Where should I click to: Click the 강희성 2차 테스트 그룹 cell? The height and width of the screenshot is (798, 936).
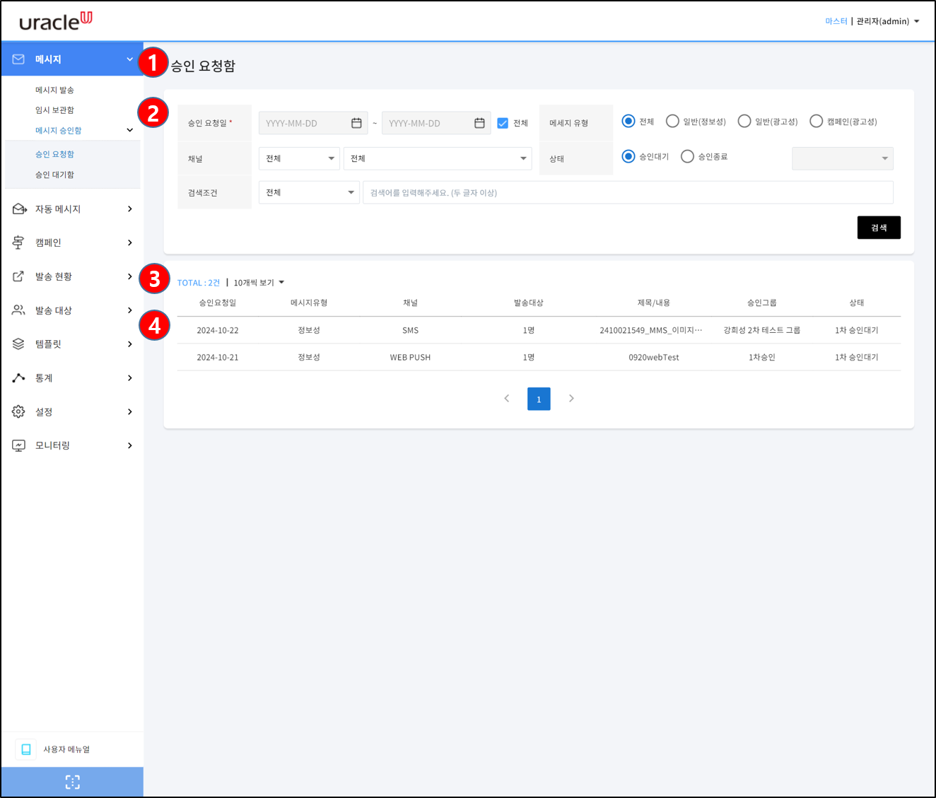pyautogui.click(x=762, y=330)
